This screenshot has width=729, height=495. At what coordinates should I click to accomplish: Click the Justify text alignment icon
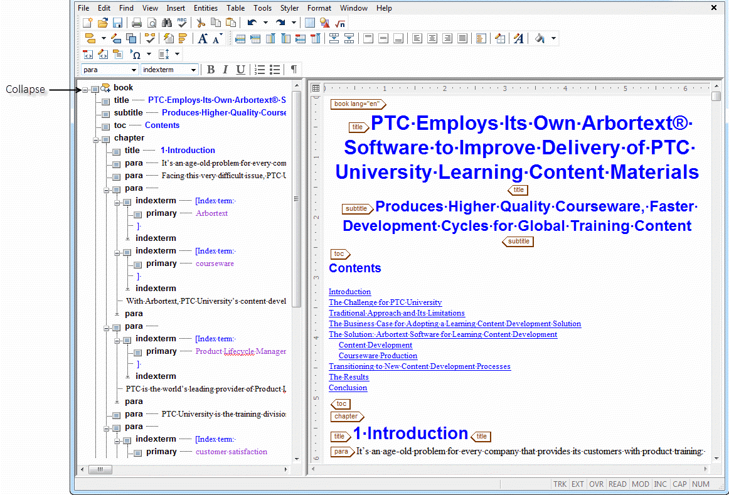point(462,38)
